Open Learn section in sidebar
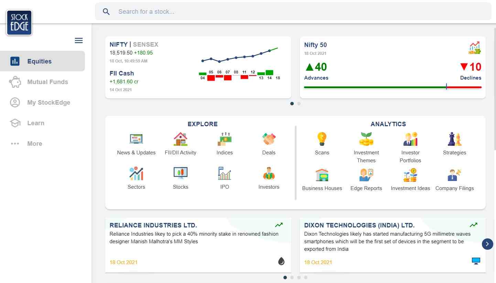This screenshot has height=283, width=496. [42, 123]
